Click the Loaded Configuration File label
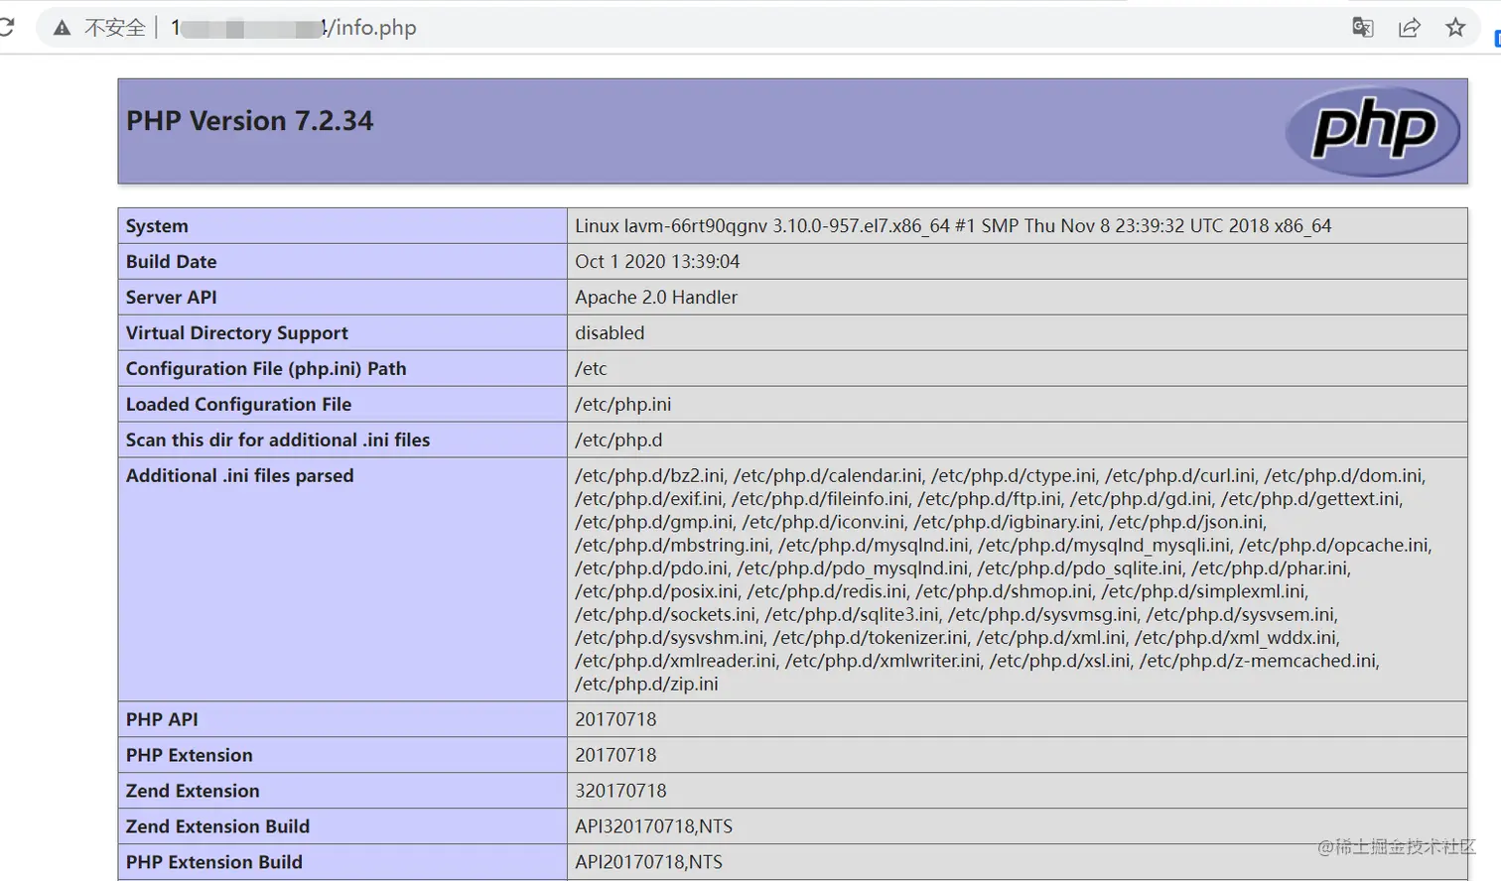The height and width of the screenshot is (881, 1501). point(238,405)
